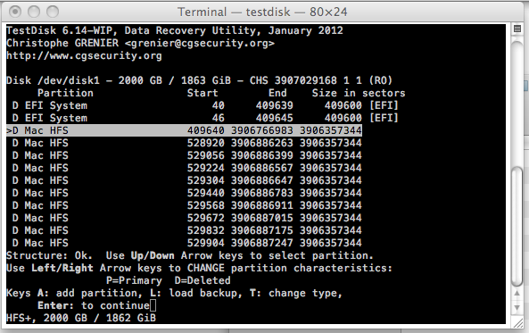Click the cgsecurity.org URL text
Viewport: 529px width, 333px height.
click(84, 55)
